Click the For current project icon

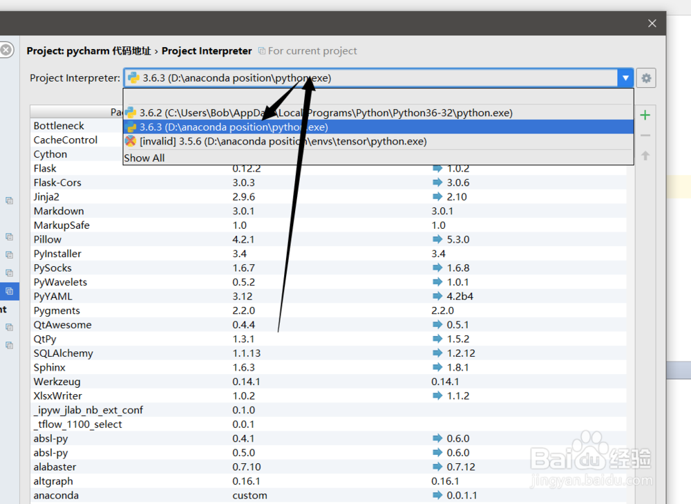[x=262, y=51]
